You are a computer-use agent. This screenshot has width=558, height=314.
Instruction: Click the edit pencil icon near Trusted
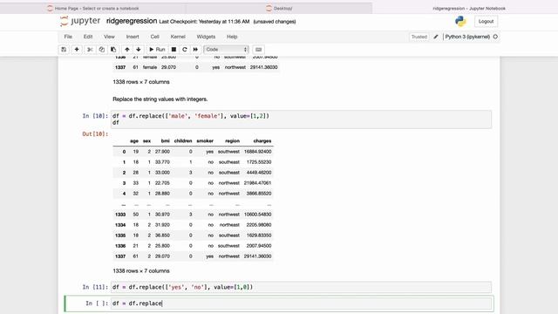(436, 37)
